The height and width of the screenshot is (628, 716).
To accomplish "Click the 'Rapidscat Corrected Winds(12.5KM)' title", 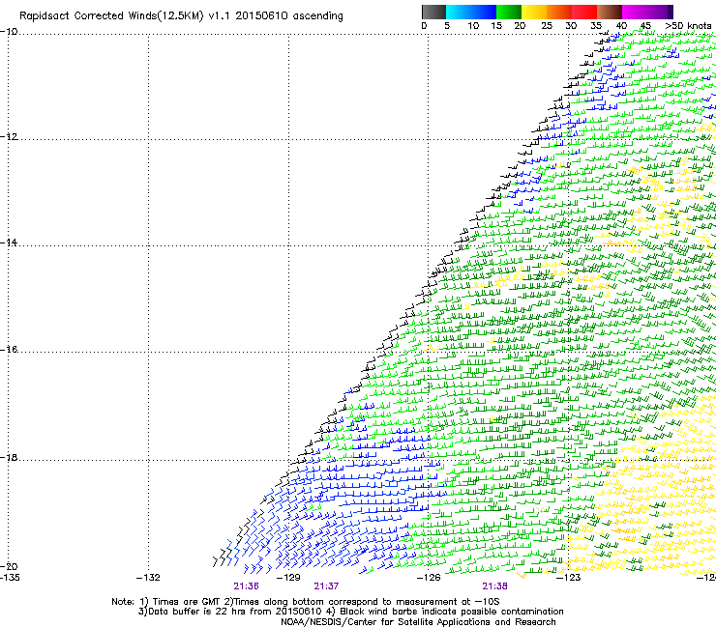I will pos(111,16).
